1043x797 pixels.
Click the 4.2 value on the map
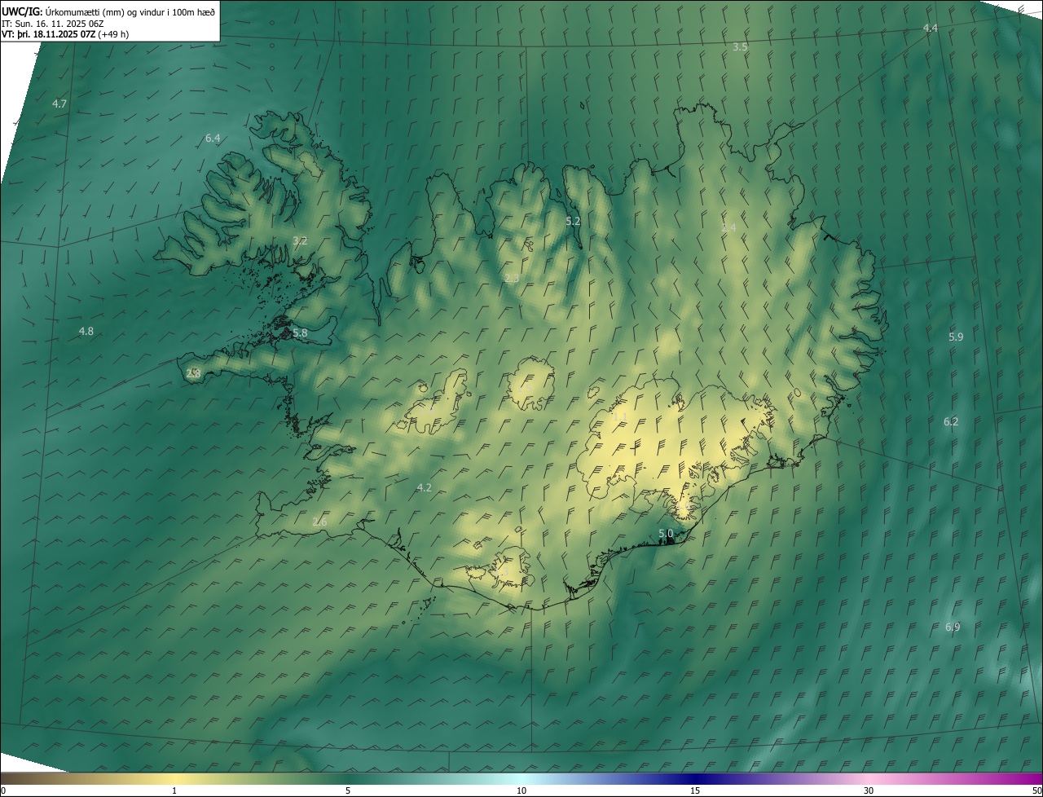point(424,487)
